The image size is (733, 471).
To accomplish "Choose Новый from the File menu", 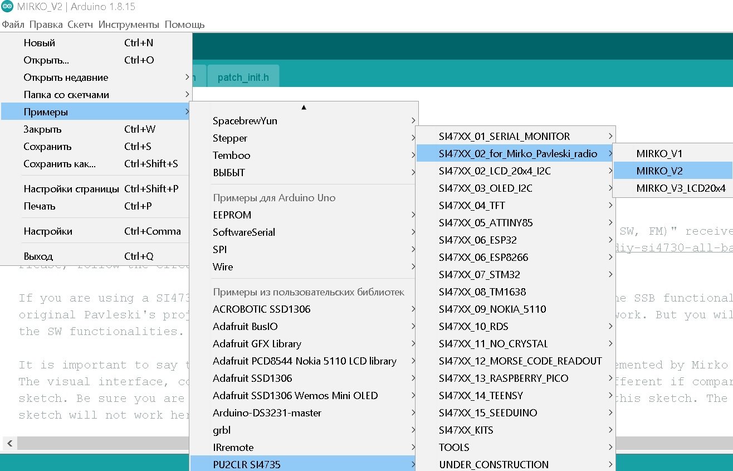I will (x=96, y=43).
